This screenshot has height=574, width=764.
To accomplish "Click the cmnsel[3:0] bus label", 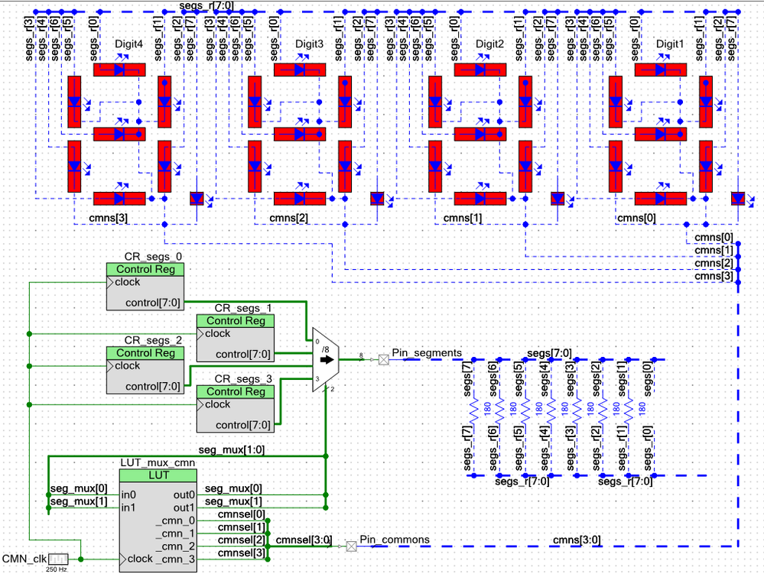I will tap(304, 540).
